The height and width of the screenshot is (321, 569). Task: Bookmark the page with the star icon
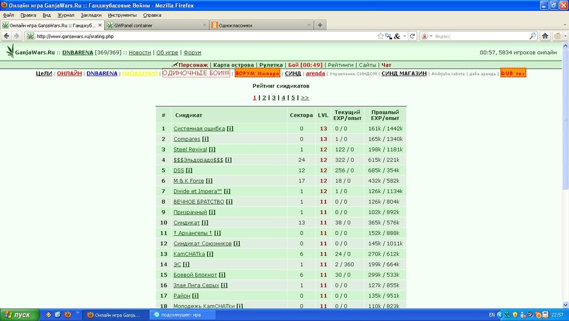click(x=381, y=36)
